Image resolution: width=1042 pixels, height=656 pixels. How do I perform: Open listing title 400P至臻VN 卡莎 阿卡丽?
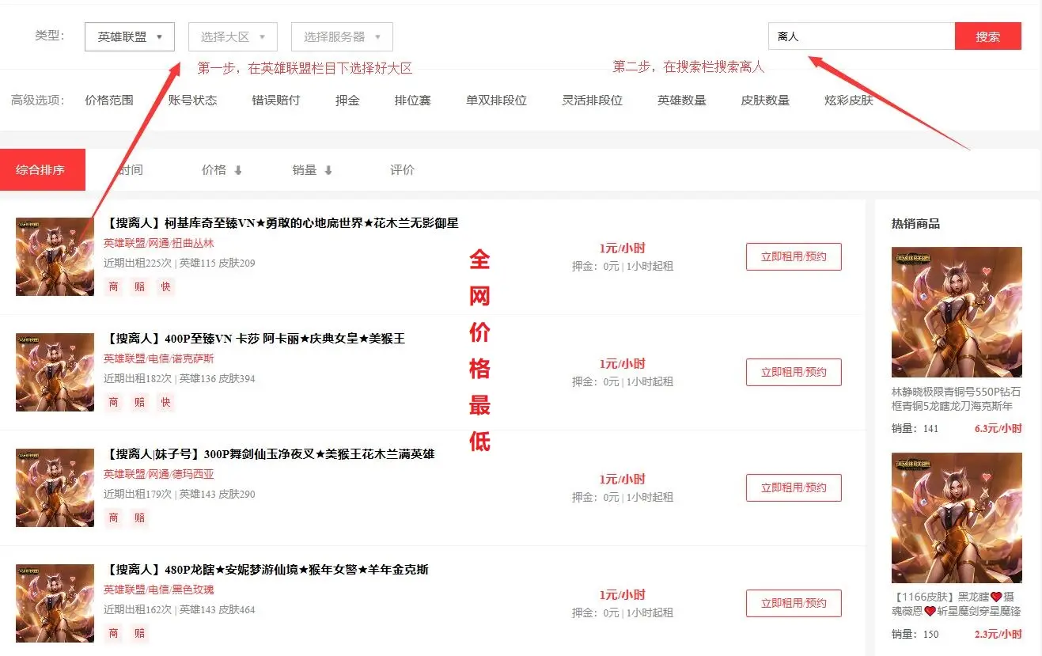(254, 339)
